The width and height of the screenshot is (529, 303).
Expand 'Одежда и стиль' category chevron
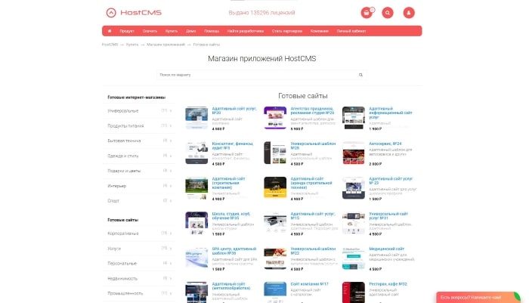(x=171, y=156)
